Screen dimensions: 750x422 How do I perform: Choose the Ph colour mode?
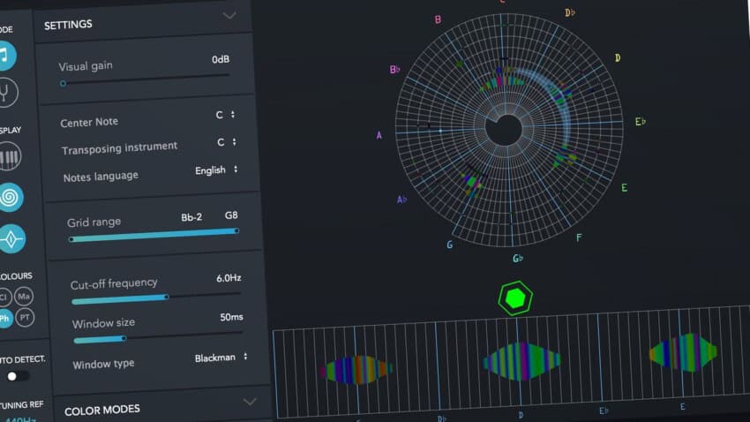pos(5,318)
